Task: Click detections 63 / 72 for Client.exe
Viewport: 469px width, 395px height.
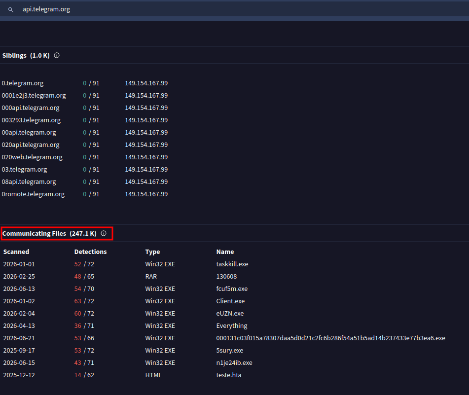Action: coord(84,301)
